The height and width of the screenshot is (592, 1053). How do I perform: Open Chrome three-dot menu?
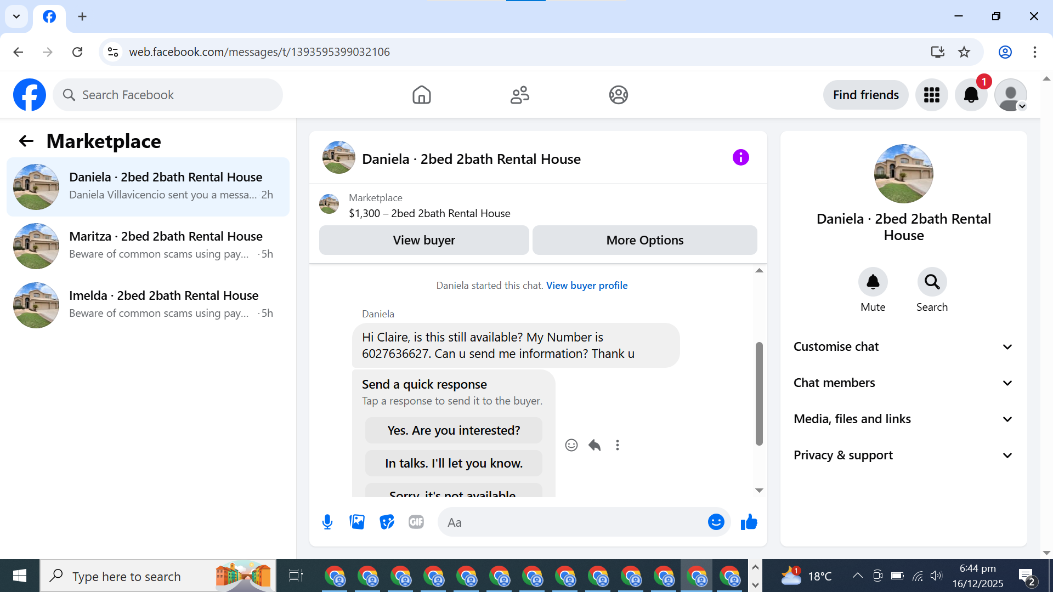[x=1035, y=52]
